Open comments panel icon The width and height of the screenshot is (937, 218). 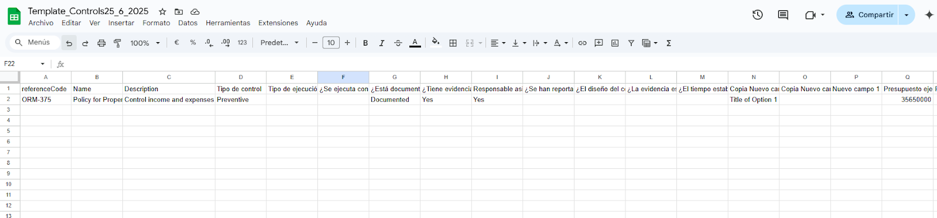point(783,15)
